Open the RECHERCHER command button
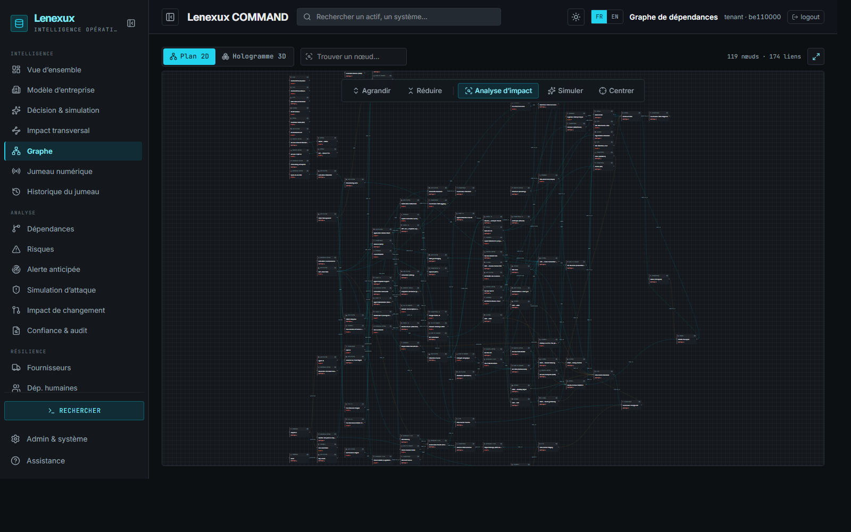This screenshot has width=851, height=532. [x=74, y=411]
